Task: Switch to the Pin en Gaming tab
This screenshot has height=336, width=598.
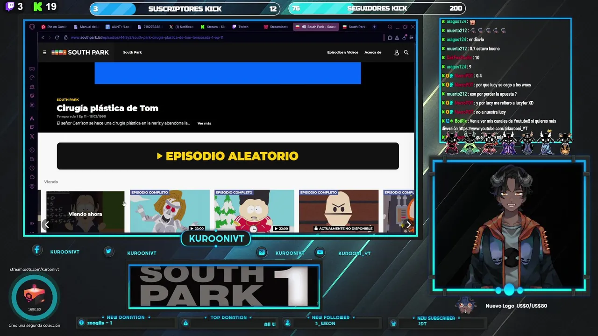Action: pyautogui.click(x=54, y=27)
